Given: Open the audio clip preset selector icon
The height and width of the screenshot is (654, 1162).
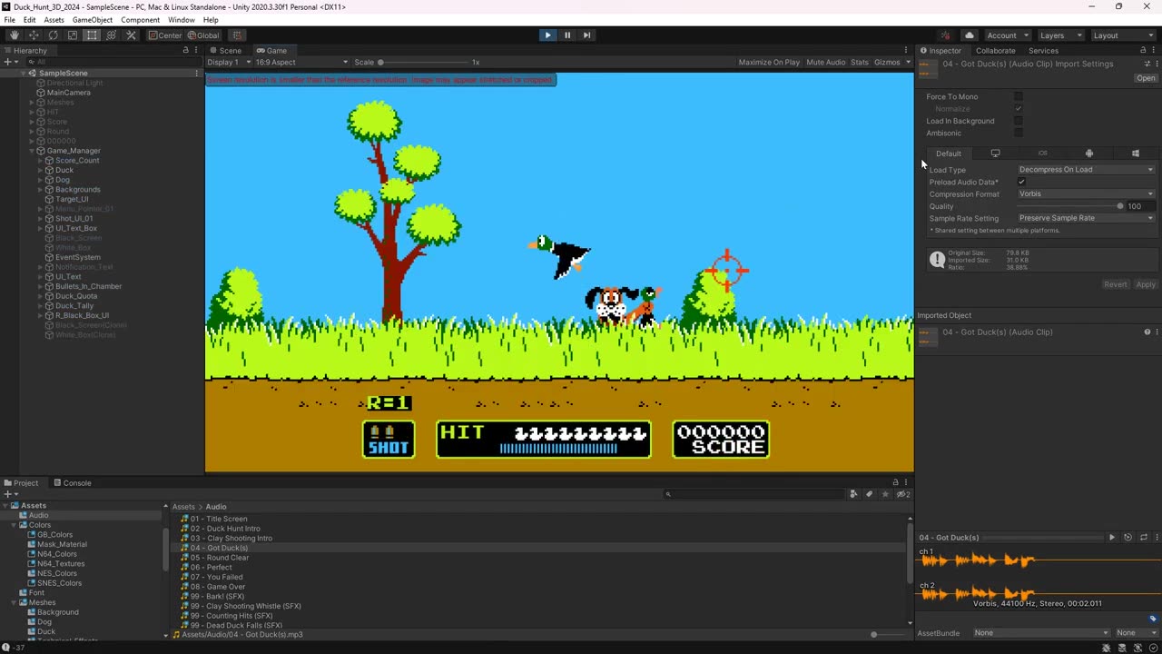Looking at the screenshot, I should coord(1147,64).
